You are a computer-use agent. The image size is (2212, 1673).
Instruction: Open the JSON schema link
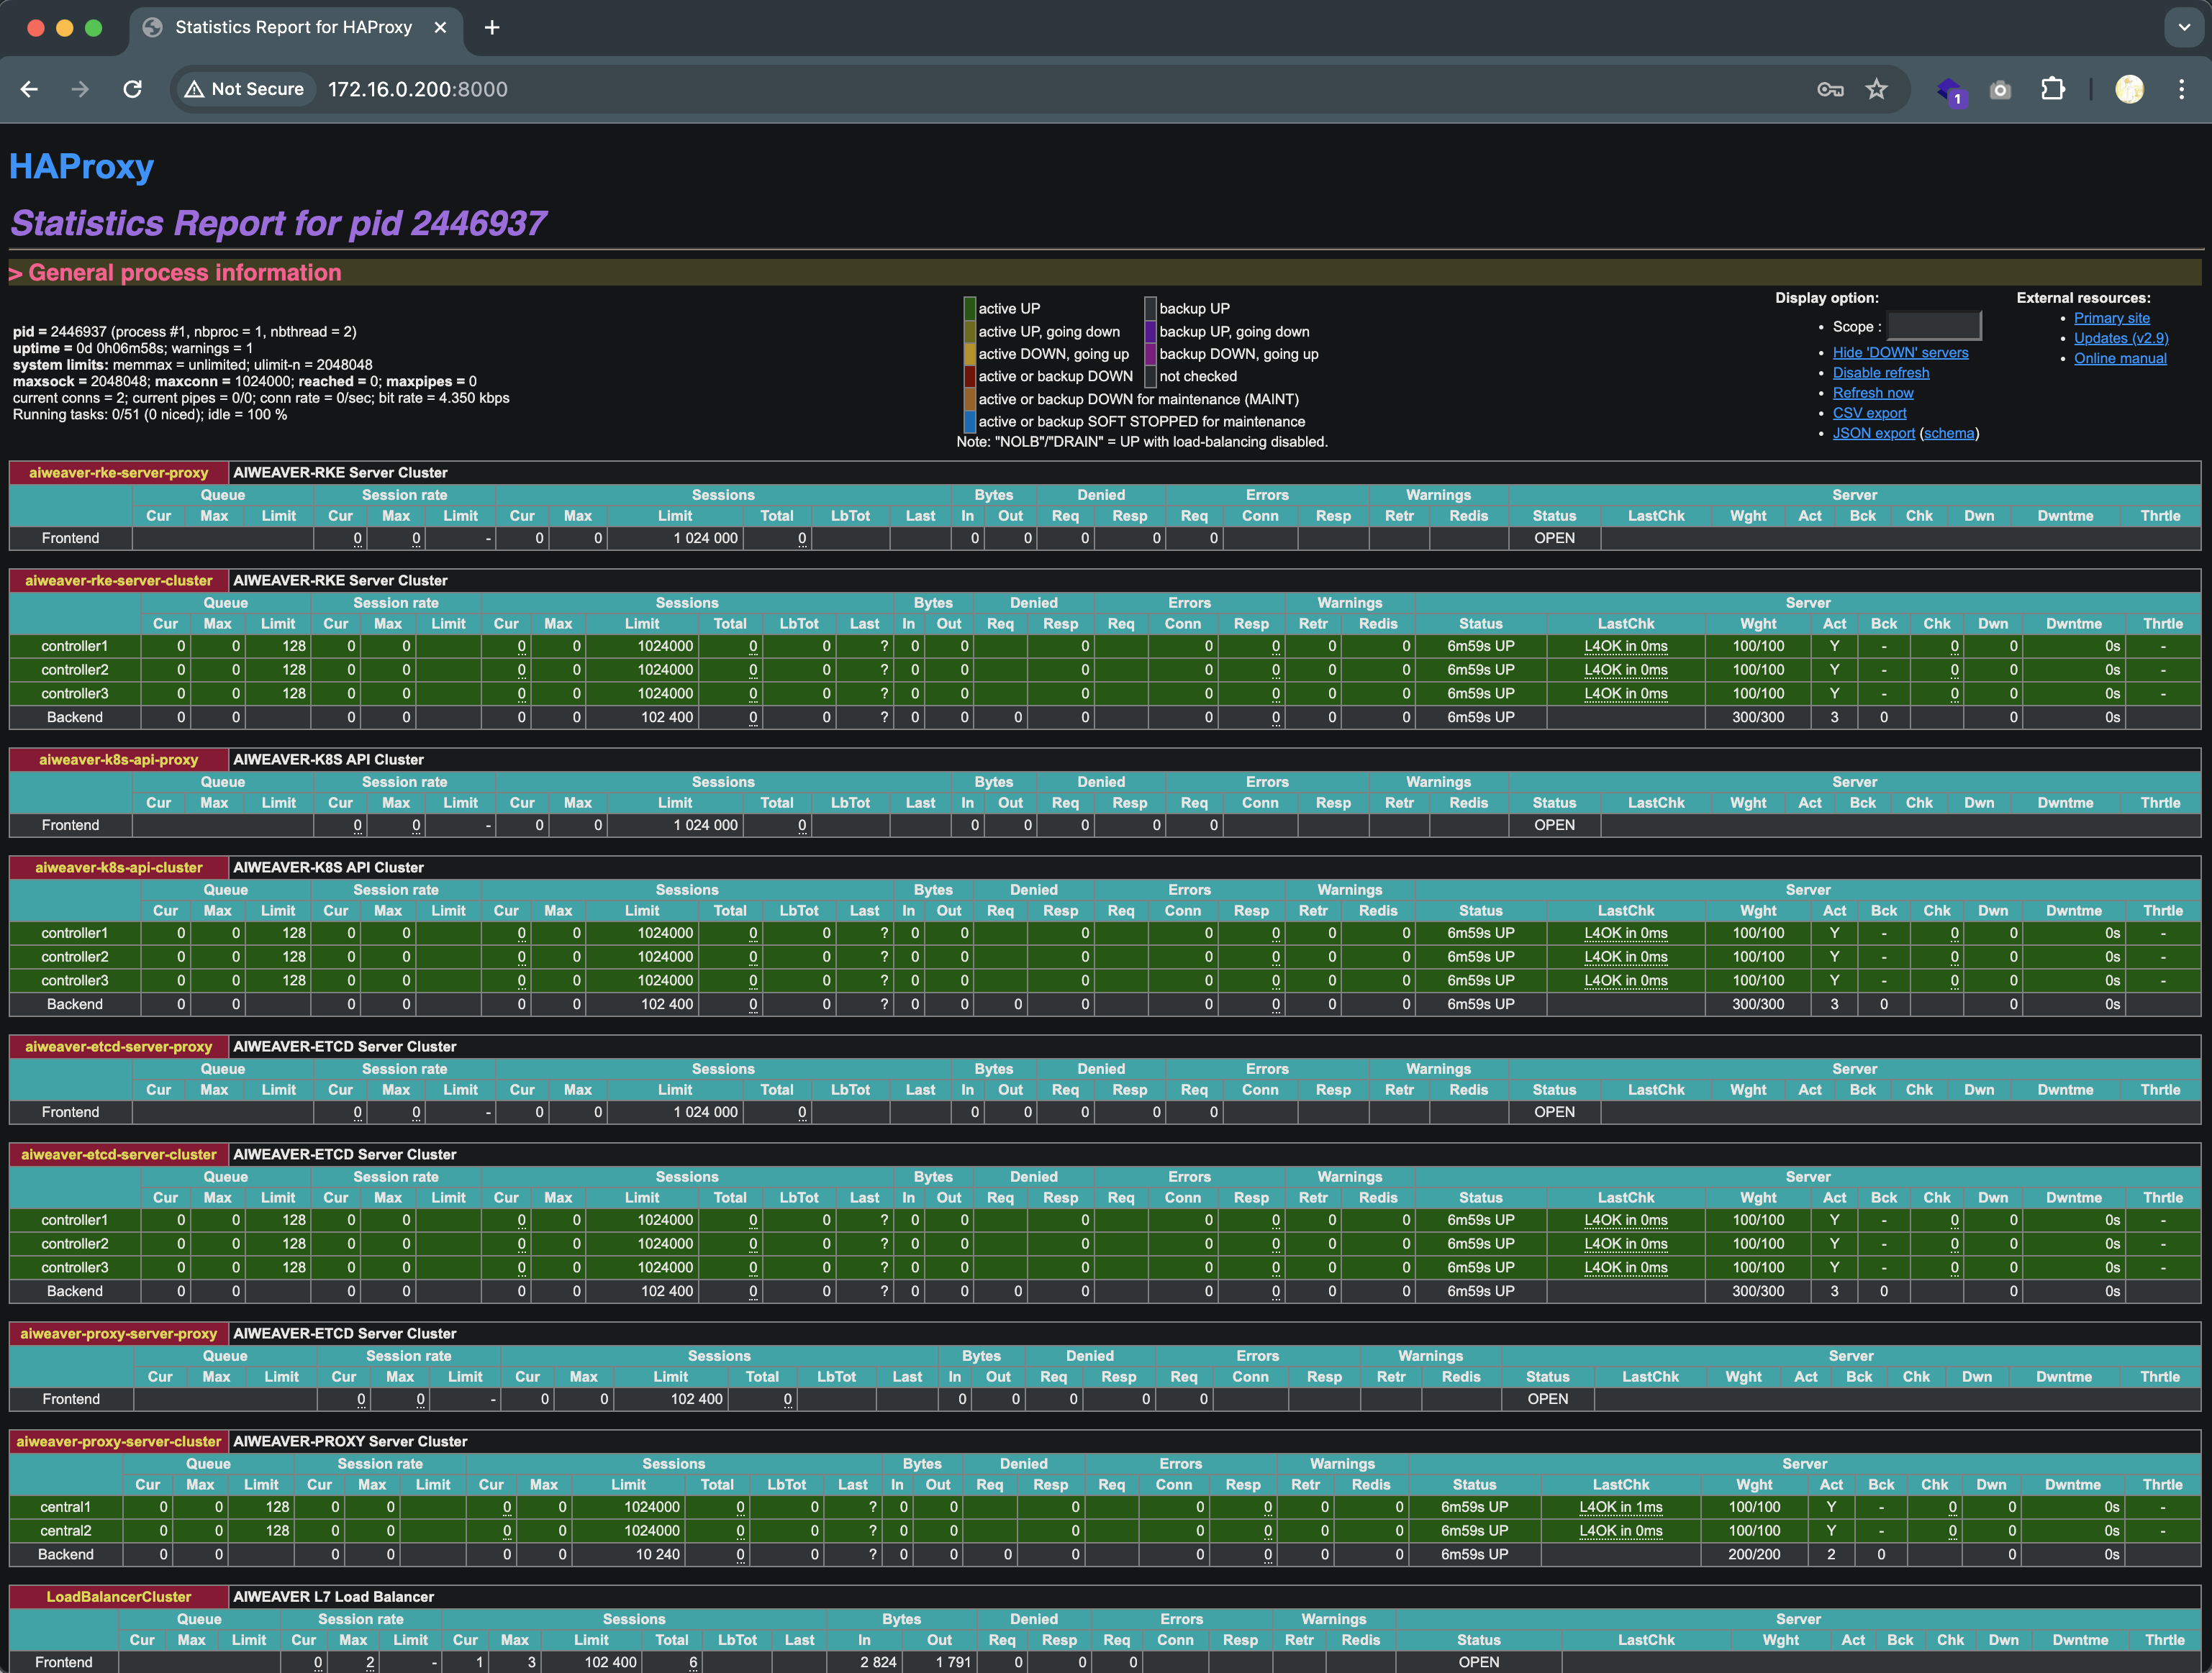click(x=1949, y=433)
